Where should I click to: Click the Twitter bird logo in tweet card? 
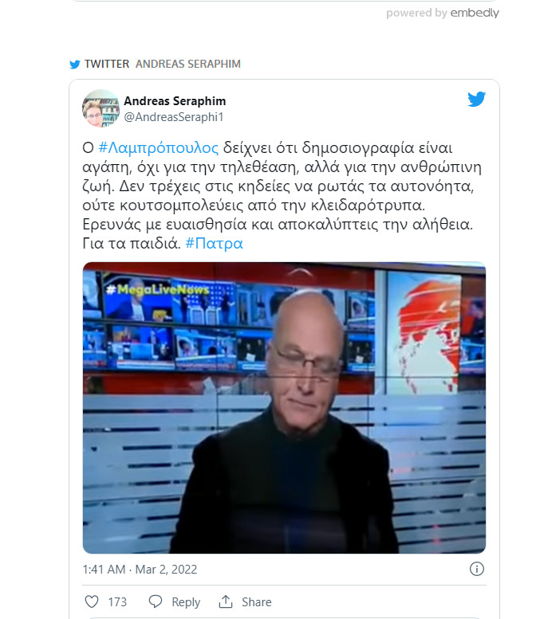(x=476, y=99)
